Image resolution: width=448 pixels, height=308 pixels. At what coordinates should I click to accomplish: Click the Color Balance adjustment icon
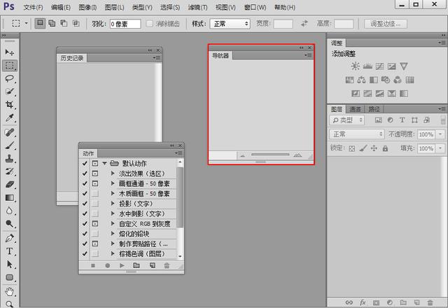click(361, 80)
